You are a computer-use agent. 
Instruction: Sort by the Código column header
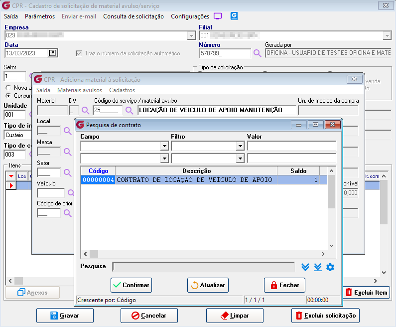tap(98, 171)
